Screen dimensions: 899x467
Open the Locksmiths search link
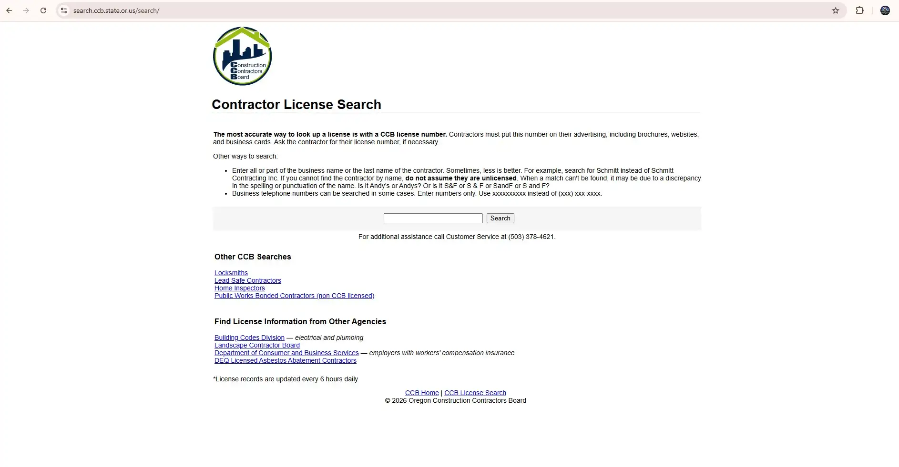(231, 273)
